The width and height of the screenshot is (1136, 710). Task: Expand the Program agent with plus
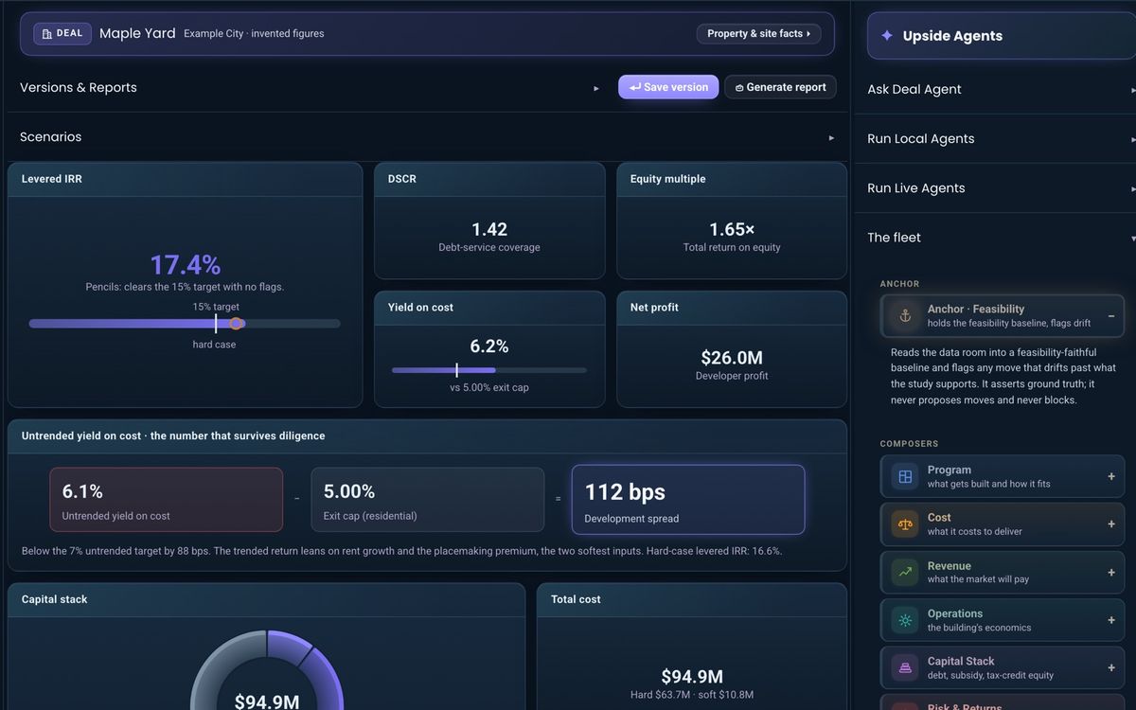1111,477
